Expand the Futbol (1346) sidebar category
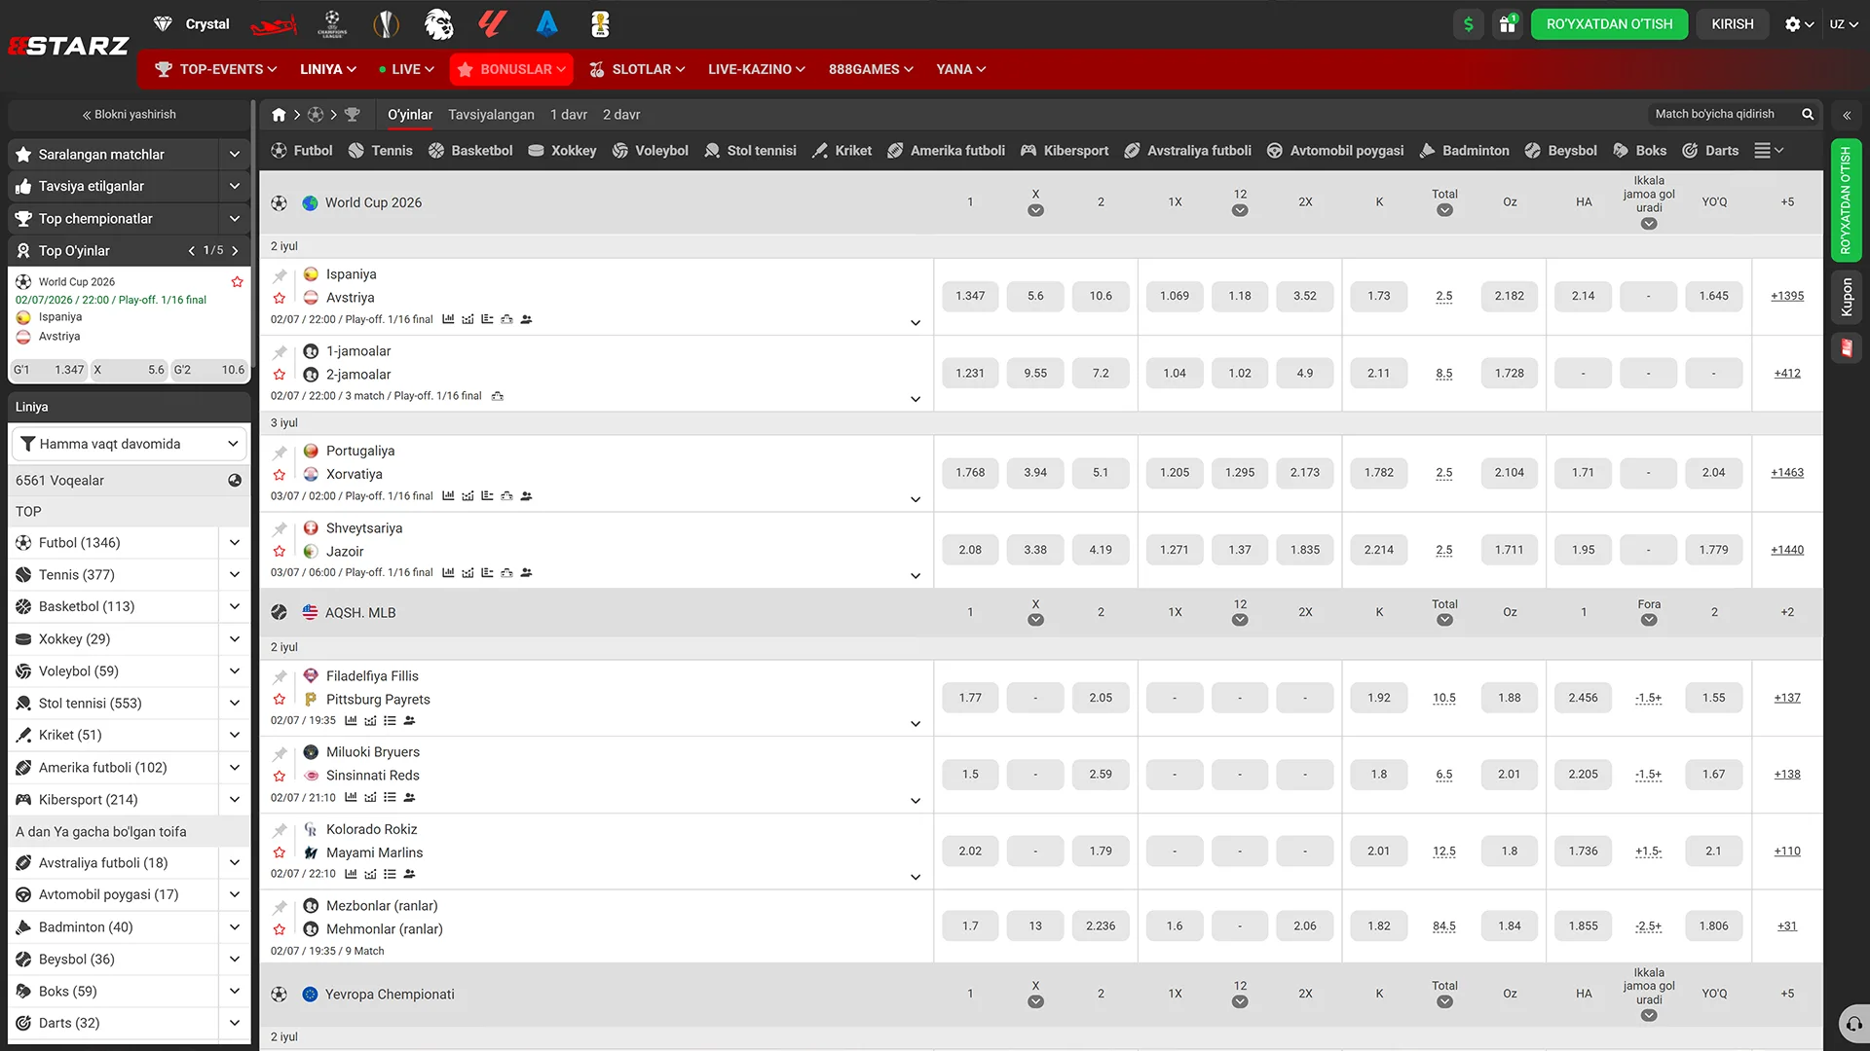Viewport: 1870px width, 1051px height. [x=234, y=543]
